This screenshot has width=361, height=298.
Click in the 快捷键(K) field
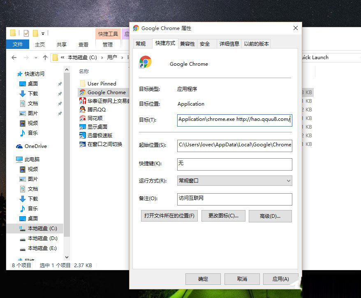coord(235,164)
